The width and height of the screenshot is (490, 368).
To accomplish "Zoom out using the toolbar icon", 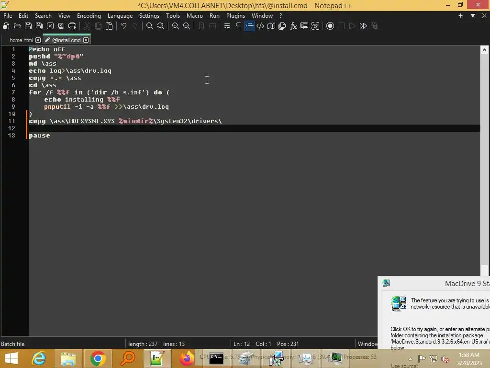I will [x=187, y=26].
